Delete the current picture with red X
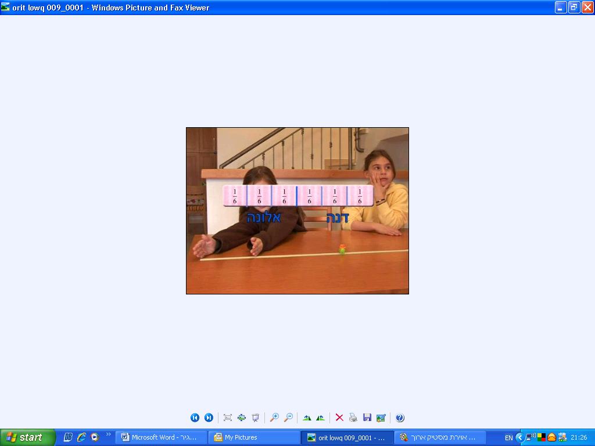595x446 pixels. pos(339,418)
